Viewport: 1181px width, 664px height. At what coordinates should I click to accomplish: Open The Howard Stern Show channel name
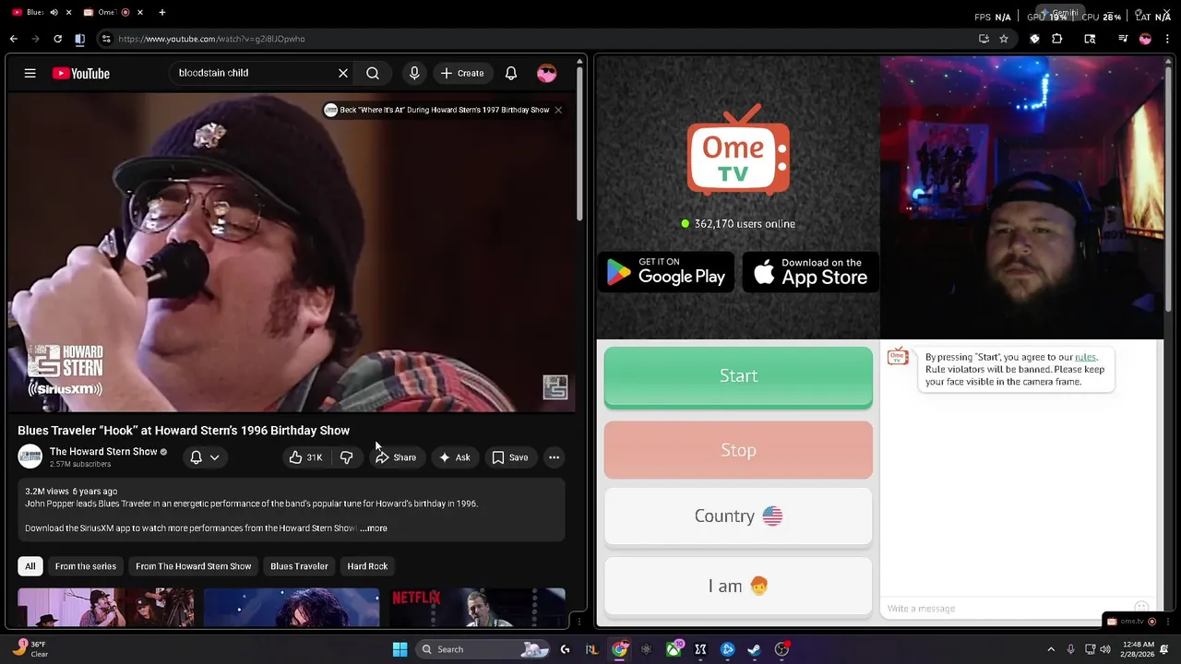[103, 452]
